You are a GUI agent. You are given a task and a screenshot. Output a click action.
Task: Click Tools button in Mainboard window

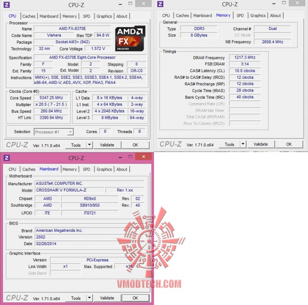(x=76, y=298)
